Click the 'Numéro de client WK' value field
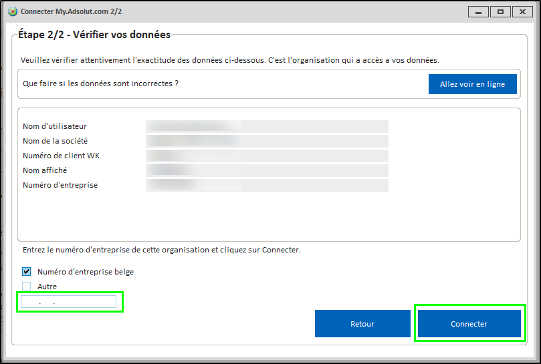The height and width of the screenshot is (364, 541). pos(267,156)
